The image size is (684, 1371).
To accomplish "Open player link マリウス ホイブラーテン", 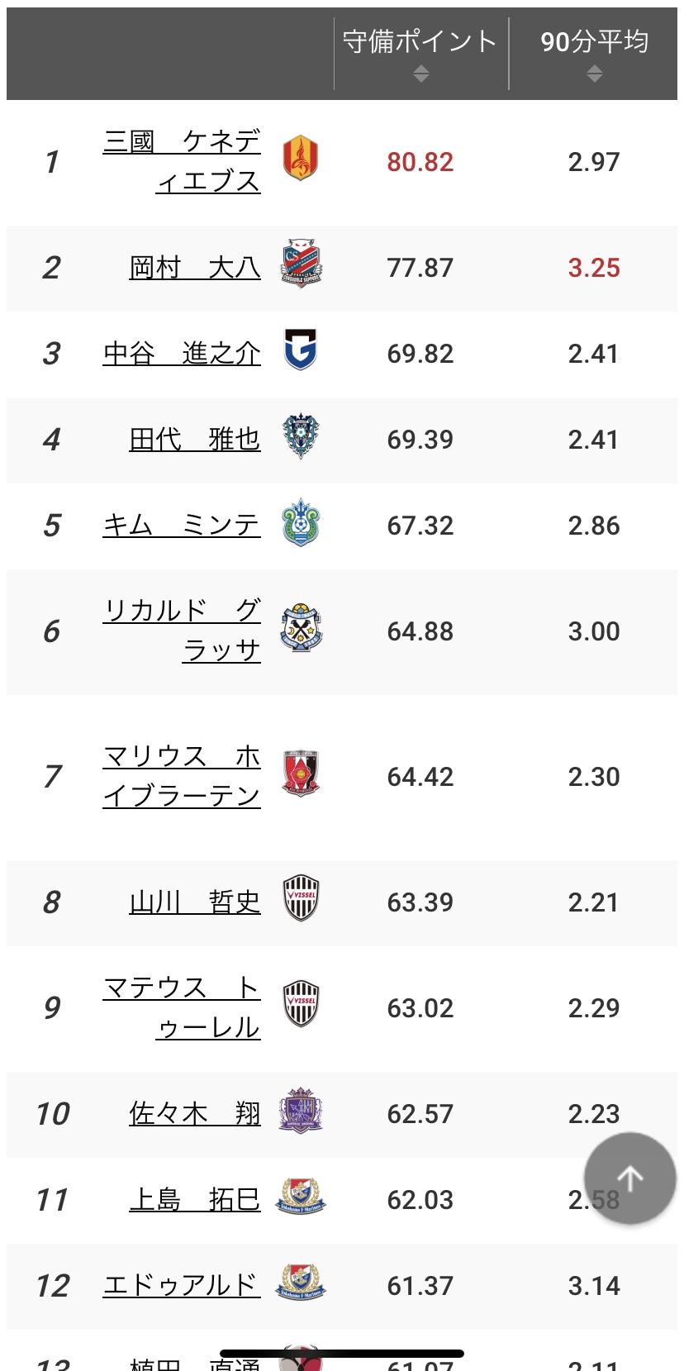I will [x=182, y=776].
